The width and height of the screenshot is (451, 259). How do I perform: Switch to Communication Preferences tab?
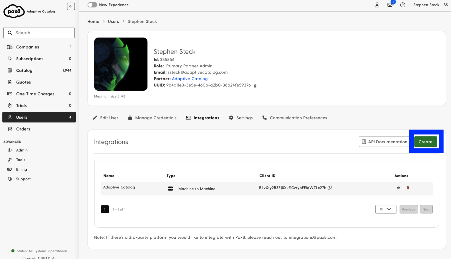pos(295,118)
